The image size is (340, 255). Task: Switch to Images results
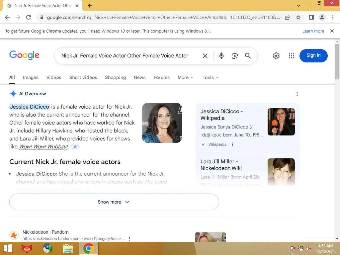click(x=31, y=77)
